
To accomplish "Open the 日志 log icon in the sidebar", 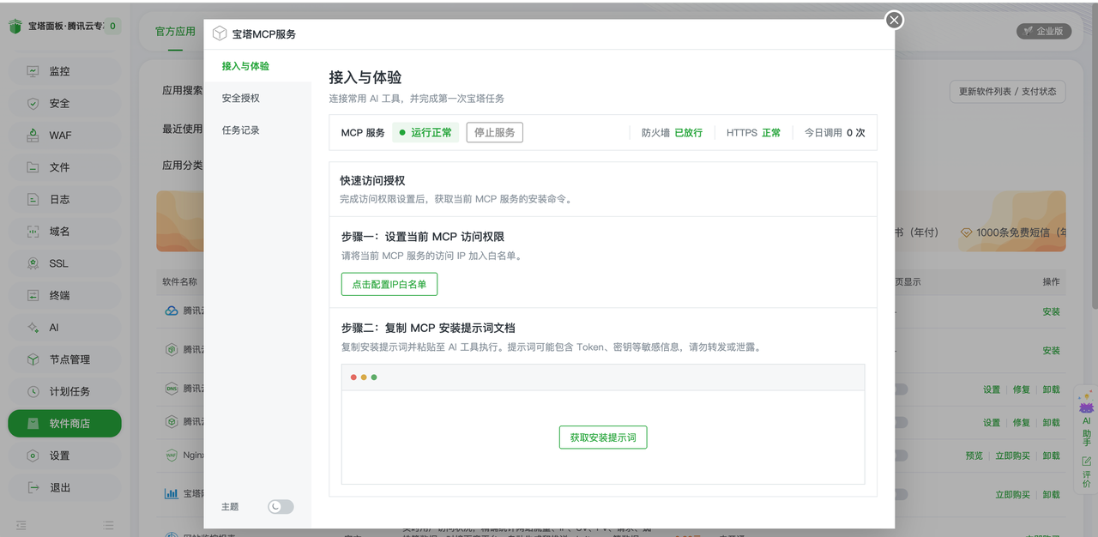I will [33, 199].
